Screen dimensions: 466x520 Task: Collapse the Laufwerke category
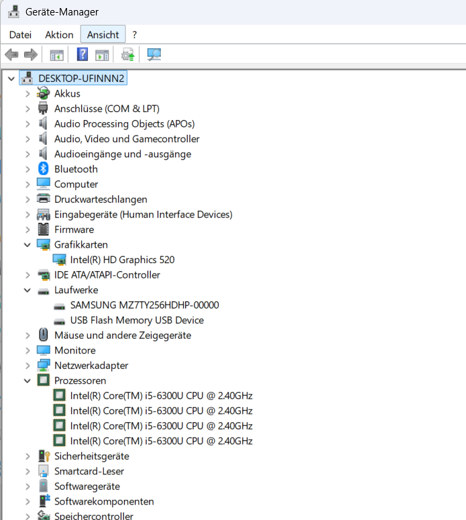27,290
